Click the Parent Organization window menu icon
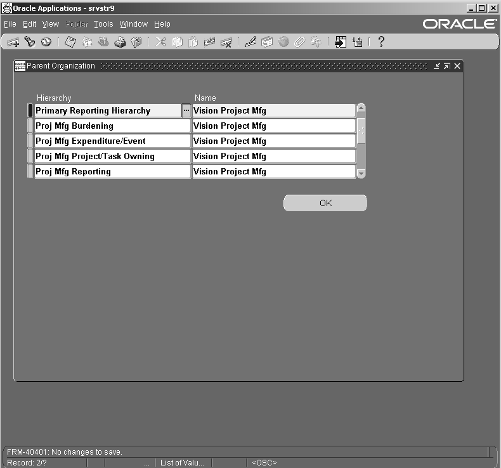The image size is (501, 468). pyautogui.click(x=20, y=66)
